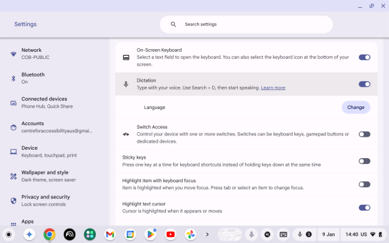Click the On-Screen Keyboard icon
The height and width of the screenshot is (243, 389).
click(126, 58)
